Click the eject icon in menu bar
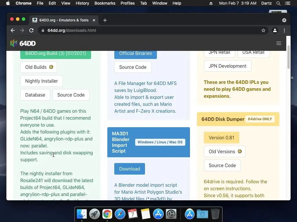This screenshot has width=297, height=222. coord(211,3)
